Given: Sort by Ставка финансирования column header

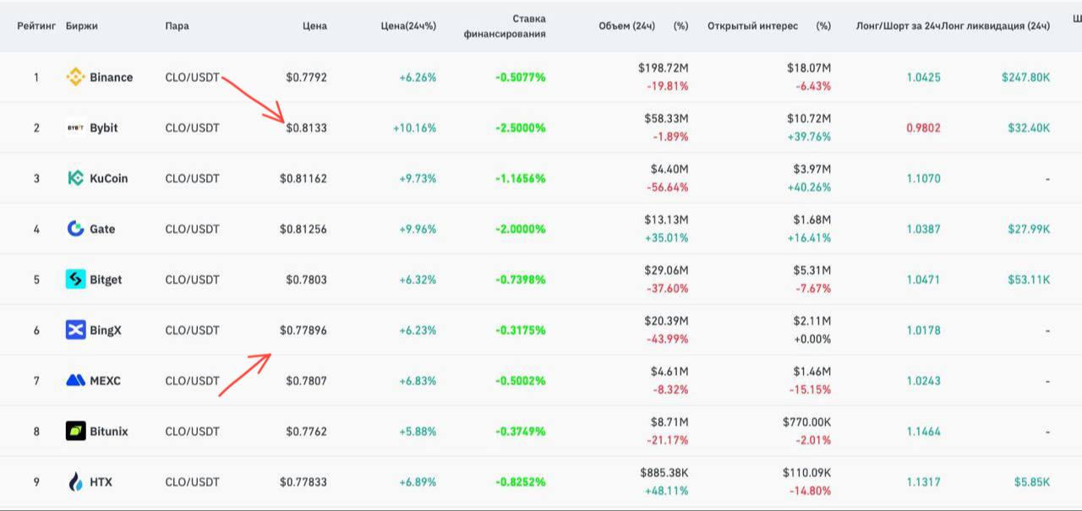Looking at the screenshot, I should click(505, 26).
